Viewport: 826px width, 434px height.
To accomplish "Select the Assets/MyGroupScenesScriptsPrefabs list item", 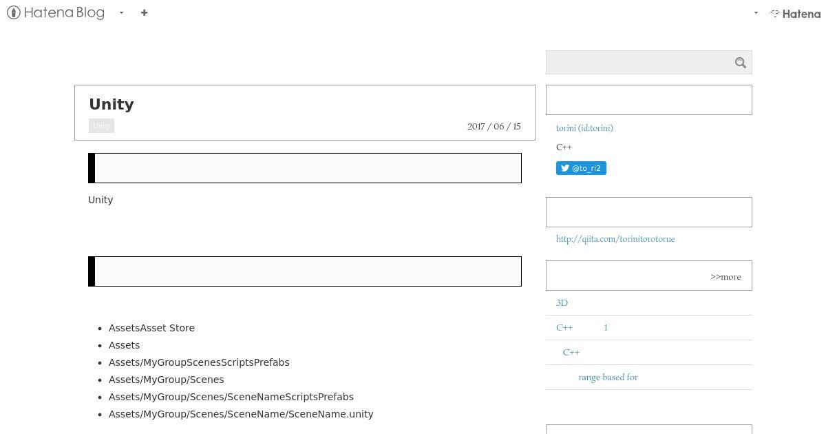I will pos(199,362).
